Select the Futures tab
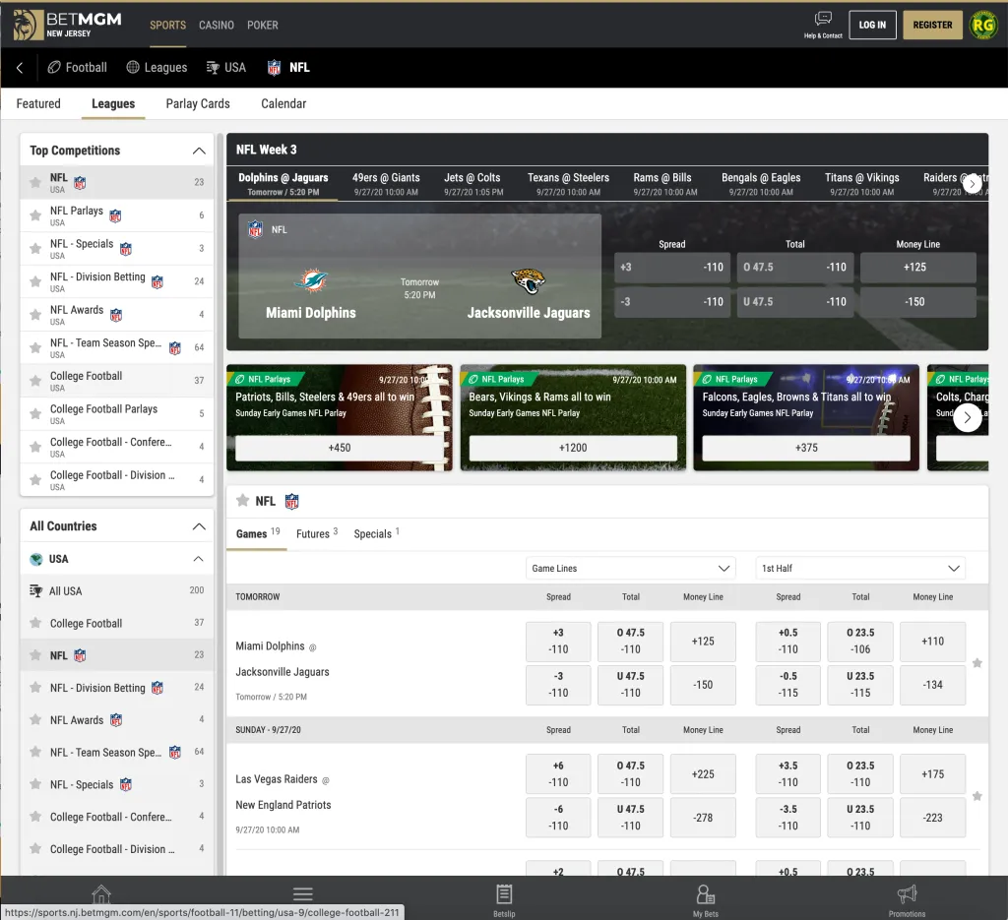 (x=317, y=533)
